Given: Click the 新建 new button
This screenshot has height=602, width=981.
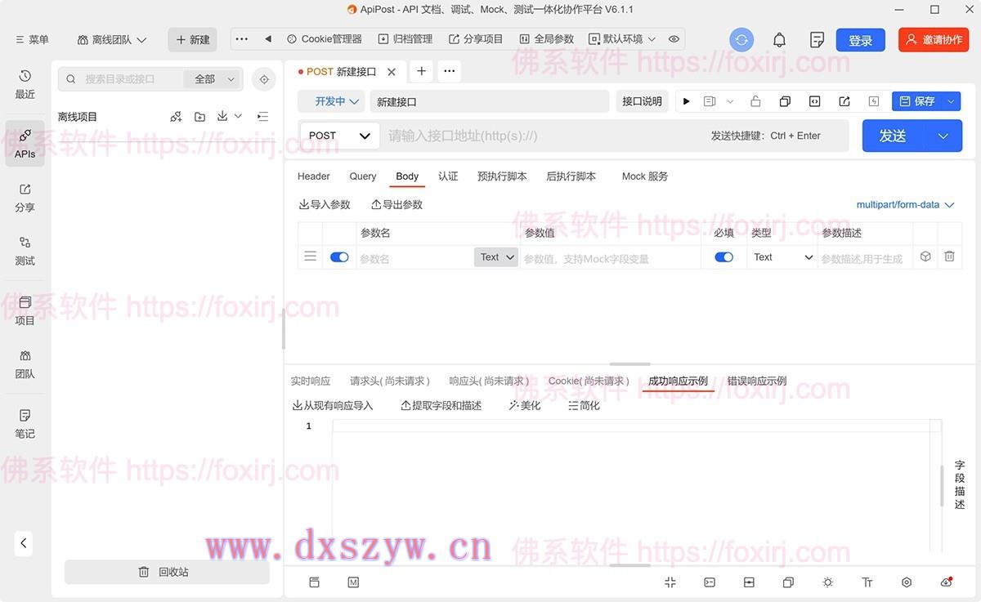Looking at the screenshot, I should coord(193,40).
